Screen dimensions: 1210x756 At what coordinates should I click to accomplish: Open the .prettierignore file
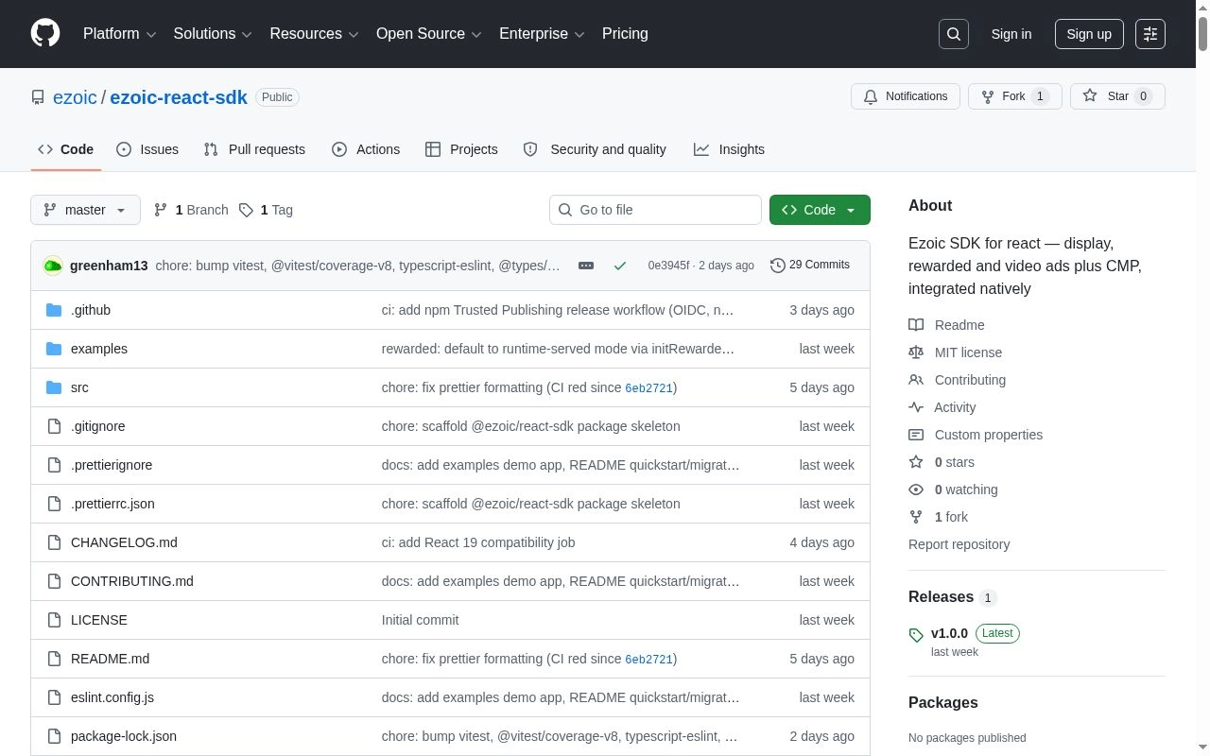pyautogui.click(x=112, y=465)
